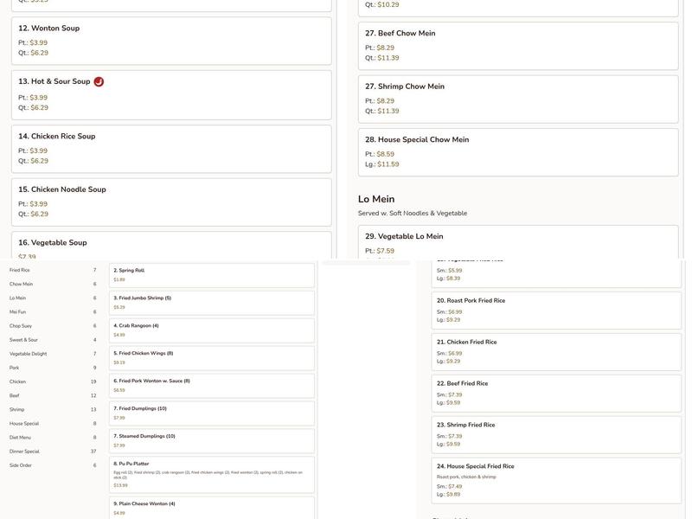Choose the Pu Pu Platter item
The width and height of the screenshot is (692, 519).
[x=131, y=464]
